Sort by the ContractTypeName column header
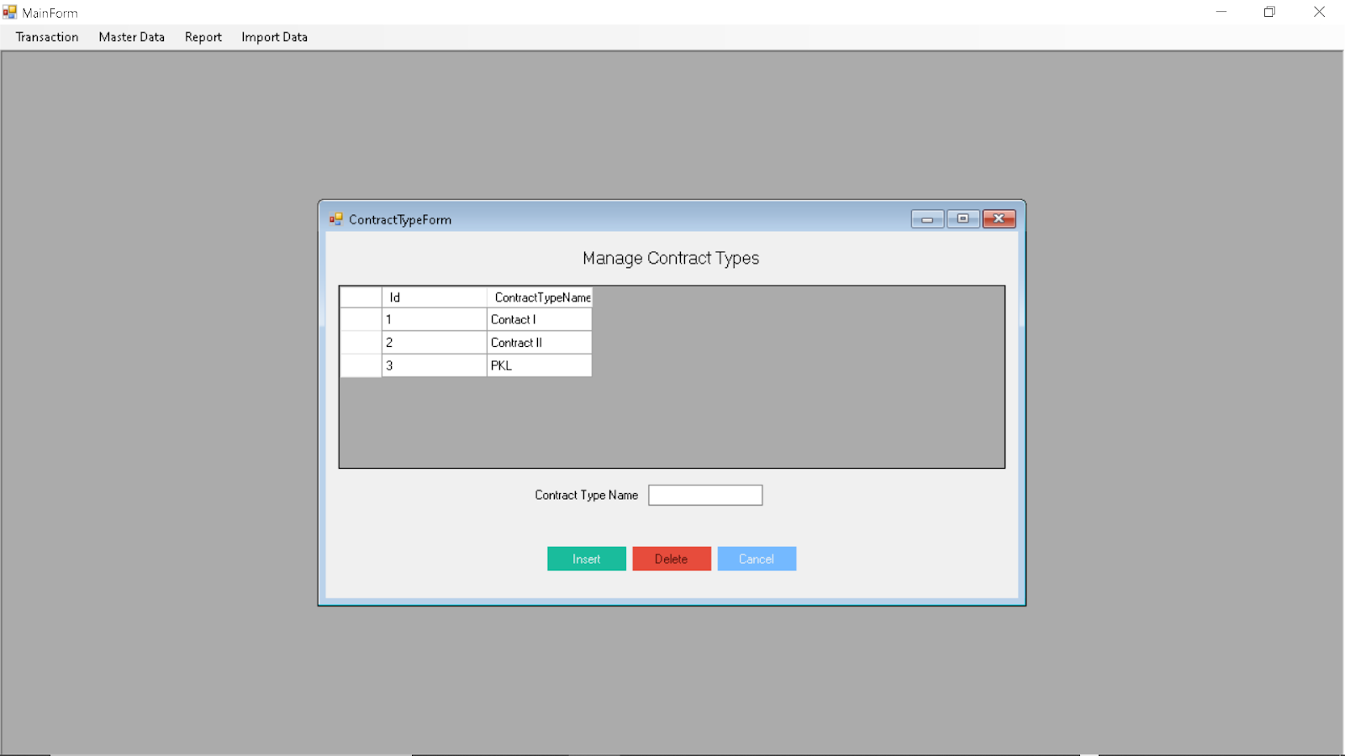 (x=540, y=297)
